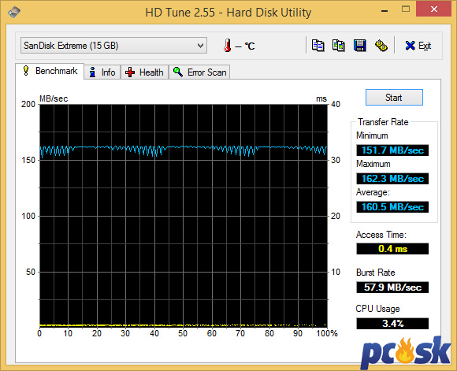Click the copy text to clipboard icon
This screenshot has width=457, height=371.
(x=318, y=46)
